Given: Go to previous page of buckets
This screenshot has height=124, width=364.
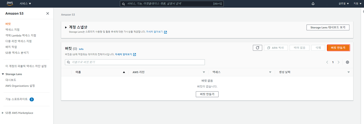Looking at the screenshot, I should (x=327, y=62).
